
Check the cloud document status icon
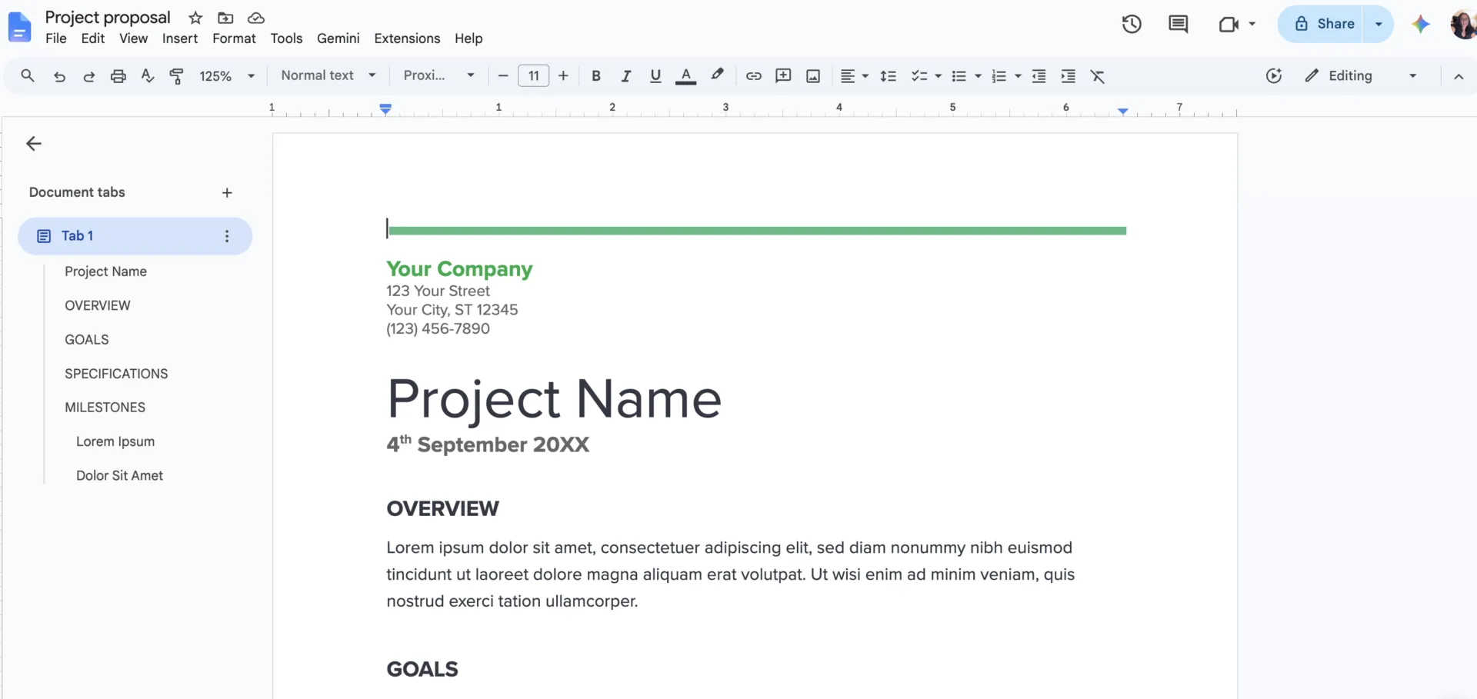coord(256,18)
